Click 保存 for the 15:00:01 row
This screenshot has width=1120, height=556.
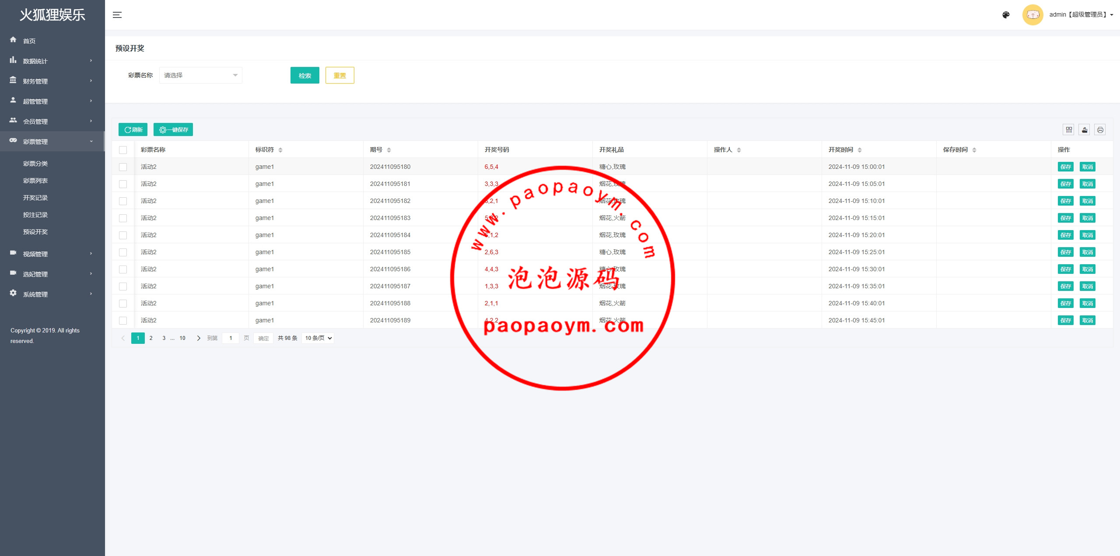click(1066, 167)
